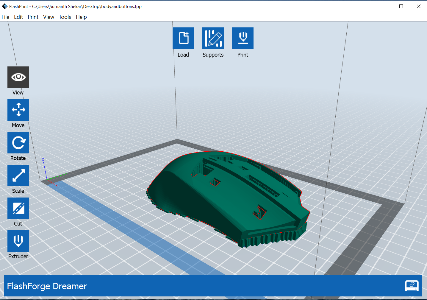This screenshot has height=300, width=427.
Task: Maximize the FlashPrint window
Action: click(401, 6)
